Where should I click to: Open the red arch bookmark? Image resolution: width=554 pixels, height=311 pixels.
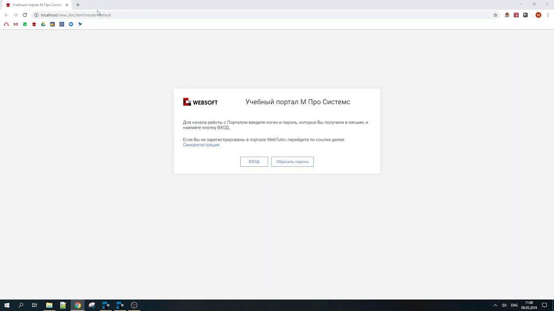click(6, 24)
